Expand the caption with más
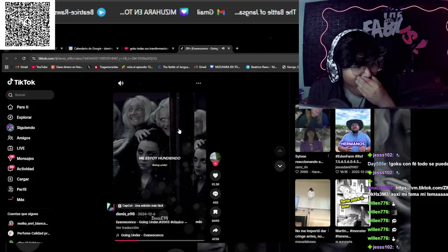Image resolution: width=448 pixels, height=252 pixels. (199, 222)
